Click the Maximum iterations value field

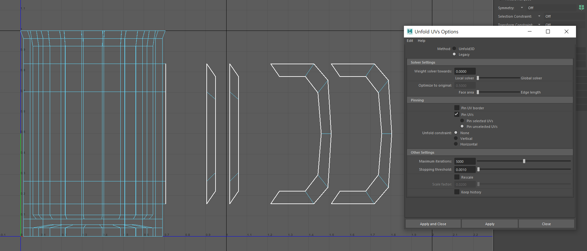click(465, 161)
